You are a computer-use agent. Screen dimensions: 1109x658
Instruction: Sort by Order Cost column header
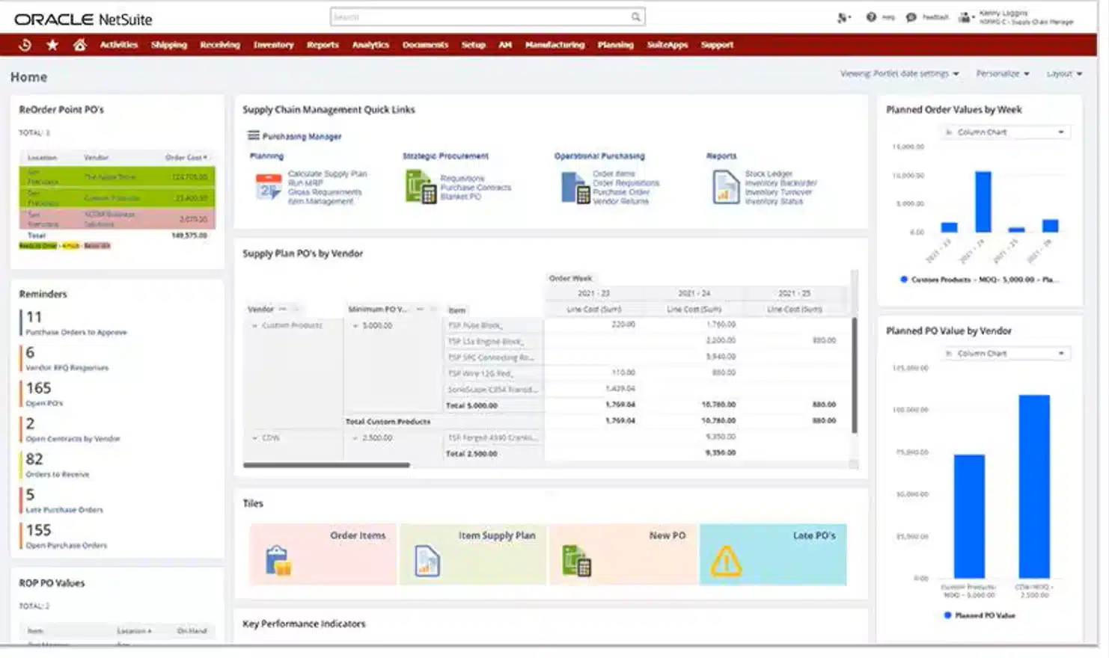186,158
